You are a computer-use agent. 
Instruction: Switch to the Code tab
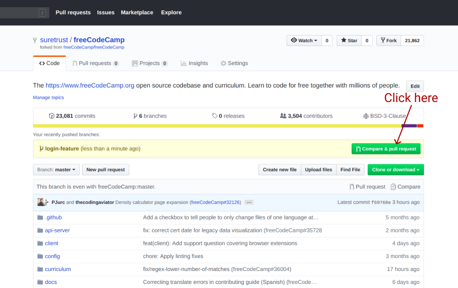coord(50,63)
